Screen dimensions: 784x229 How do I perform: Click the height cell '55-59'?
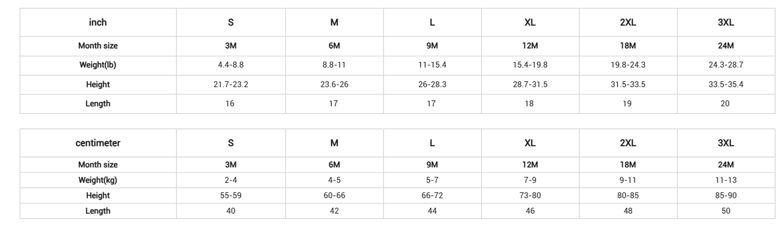point(231,195)
